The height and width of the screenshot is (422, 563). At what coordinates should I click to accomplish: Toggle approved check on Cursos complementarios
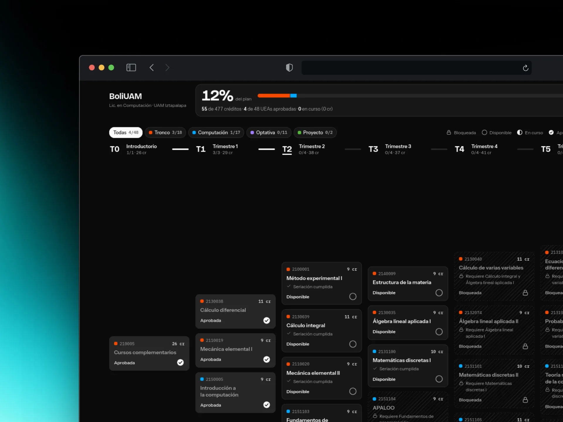tap(180, 363)
